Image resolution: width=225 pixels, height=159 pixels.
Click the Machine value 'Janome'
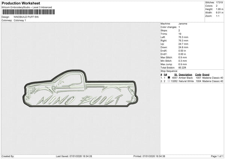[x=183, y=24]
